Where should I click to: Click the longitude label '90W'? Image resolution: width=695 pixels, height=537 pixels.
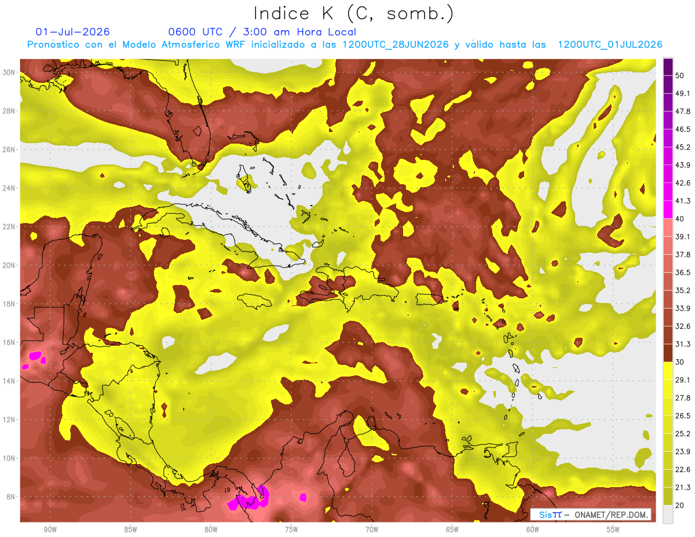[x=50, y=530]
